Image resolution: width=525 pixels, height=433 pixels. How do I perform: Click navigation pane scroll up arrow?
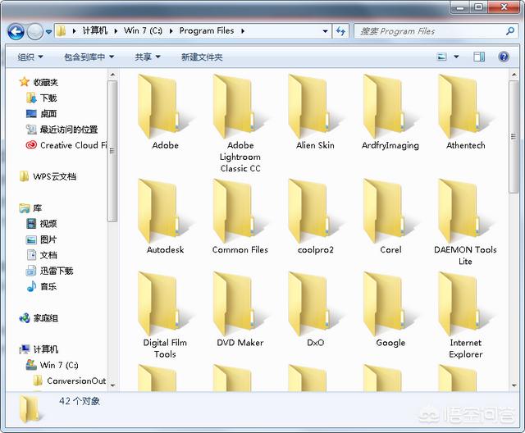tap(112, 75)
